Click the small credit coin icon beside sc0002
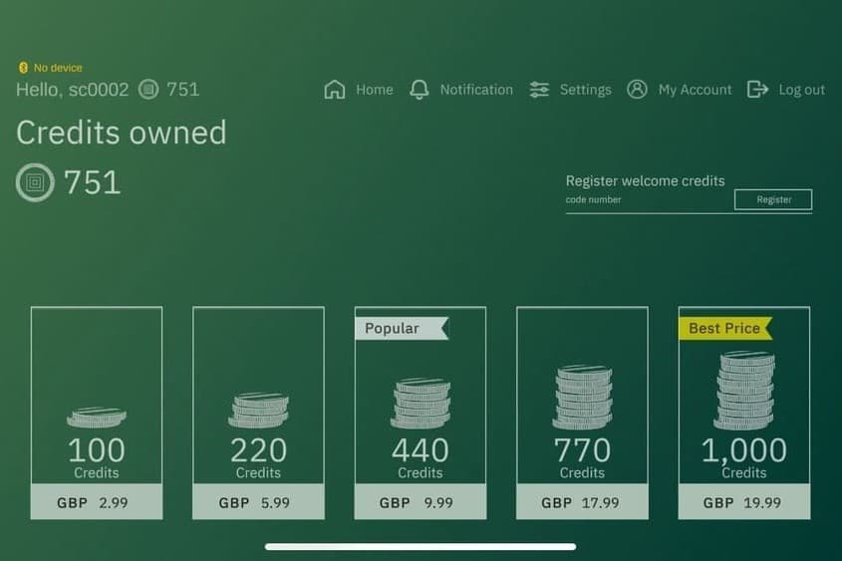 pos(148,89)
